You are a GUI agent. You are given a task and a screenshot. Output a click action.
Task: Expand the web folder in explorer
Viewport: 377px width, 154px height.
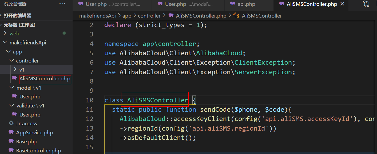point(14,34)
